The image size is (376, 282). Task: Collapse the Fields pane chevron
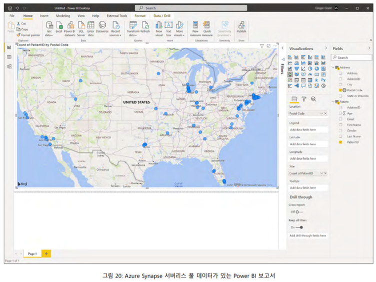[x=369, y=48]
